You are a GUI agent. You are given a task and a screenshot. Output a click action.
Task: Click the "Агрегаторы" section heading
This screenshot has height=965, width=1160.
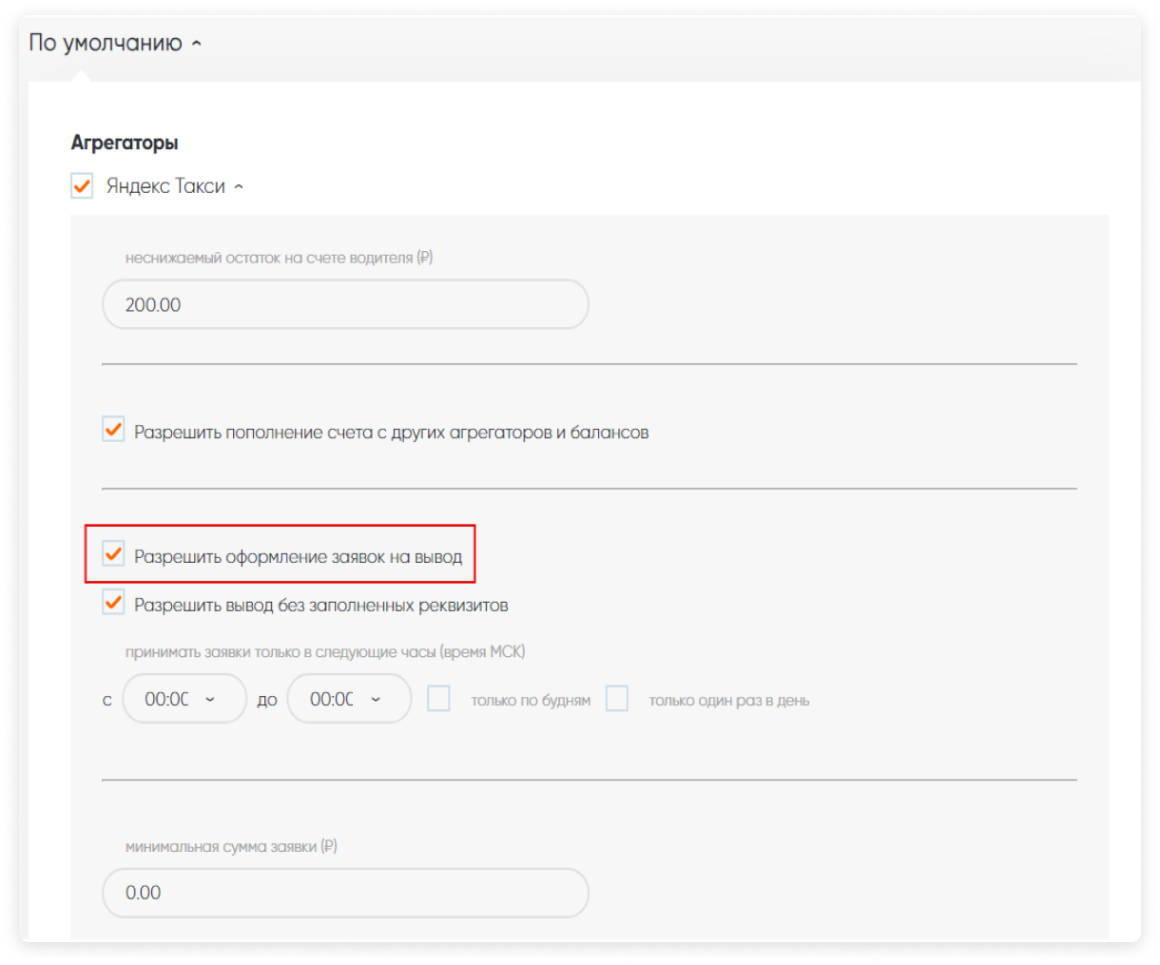125,143
